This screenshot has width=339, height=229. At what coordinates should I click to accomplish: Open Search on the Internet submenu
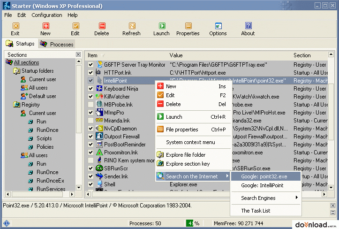pyautogui.click(x=193, y=176)
